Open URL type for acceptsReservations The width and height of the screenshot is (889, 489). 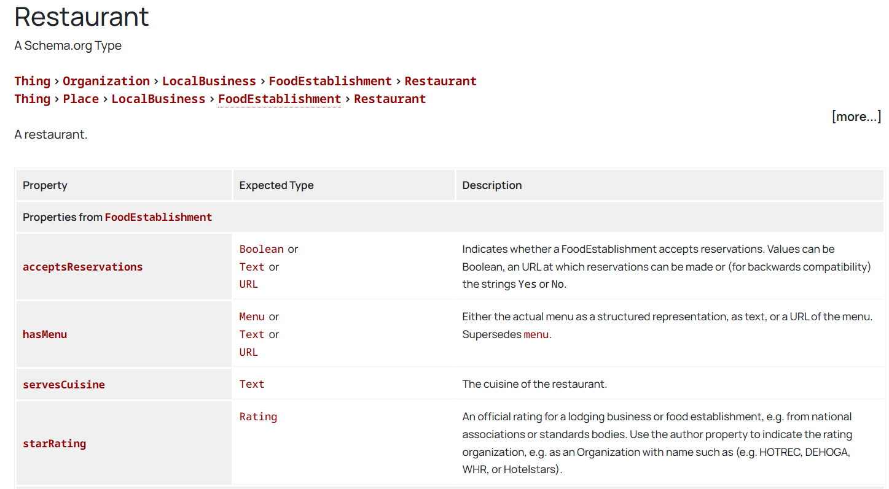pos(249,284)
